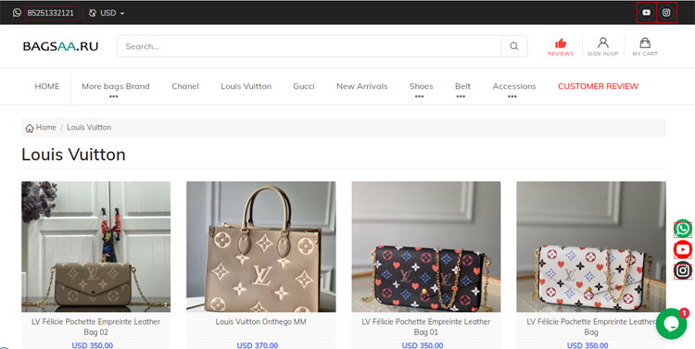Click the phone number 85251332121
The width and height of the screenshot is (695, 349).
(52, 13)
